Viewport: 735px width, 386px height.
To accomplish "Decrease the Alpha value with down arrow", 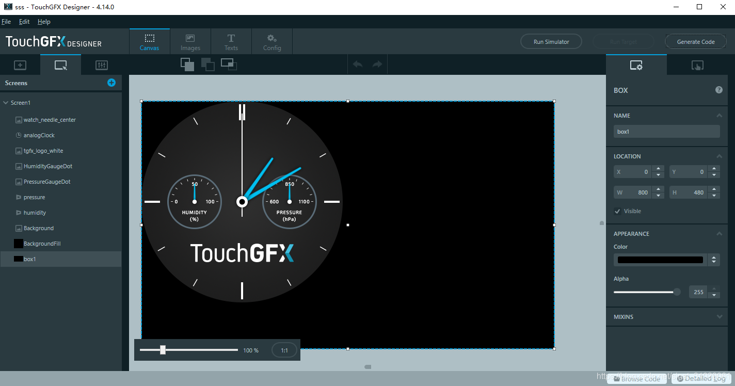I will (714, 295).
